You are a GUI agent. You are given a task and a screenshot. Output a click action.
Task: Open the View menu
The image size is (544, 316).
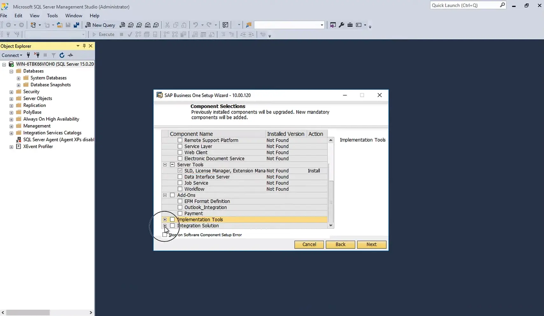35,16
